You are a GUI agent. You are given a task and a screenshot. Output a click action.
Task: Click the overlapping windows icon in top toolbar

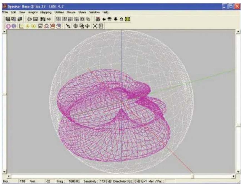tap(20, 19)
